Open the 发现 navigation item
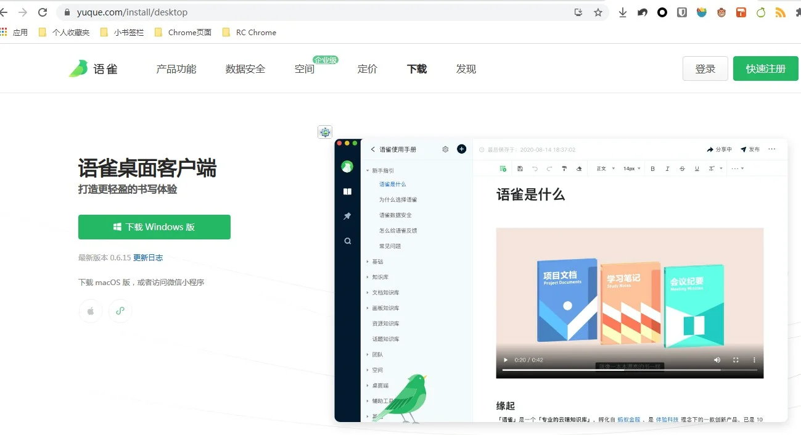The height and width of the screenshot is (435, 801). click(x=466, y=69)
